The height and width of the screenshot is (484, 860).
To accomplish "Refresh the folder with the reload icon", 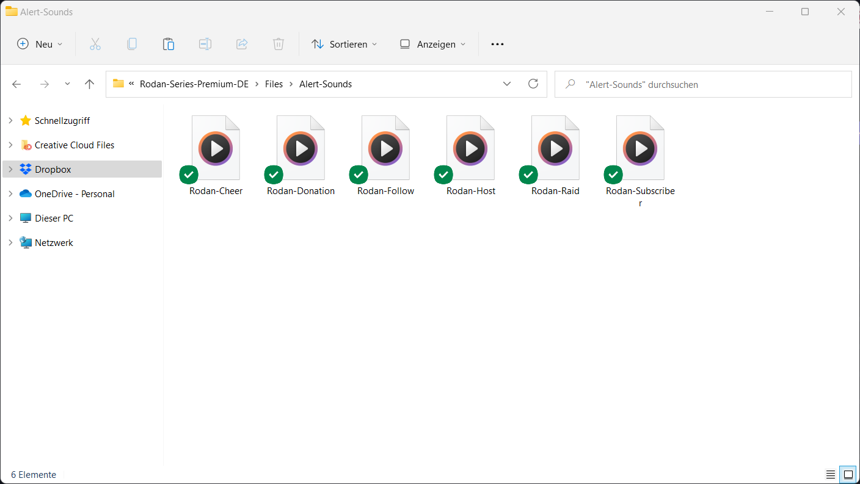I will pos(533,84).
